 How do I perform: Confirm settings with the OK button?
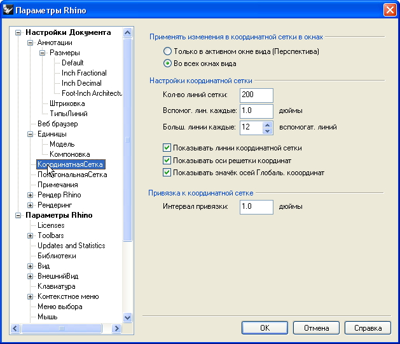click(x=265, y=328)
